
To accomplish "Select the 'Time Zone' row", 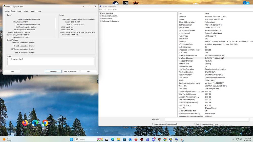I will [x=215, y=89].
